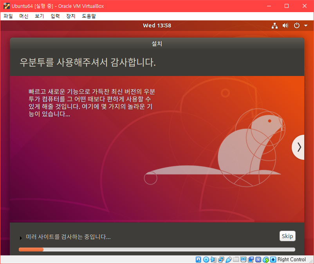Click the installation progress bar

pos(157,250)
